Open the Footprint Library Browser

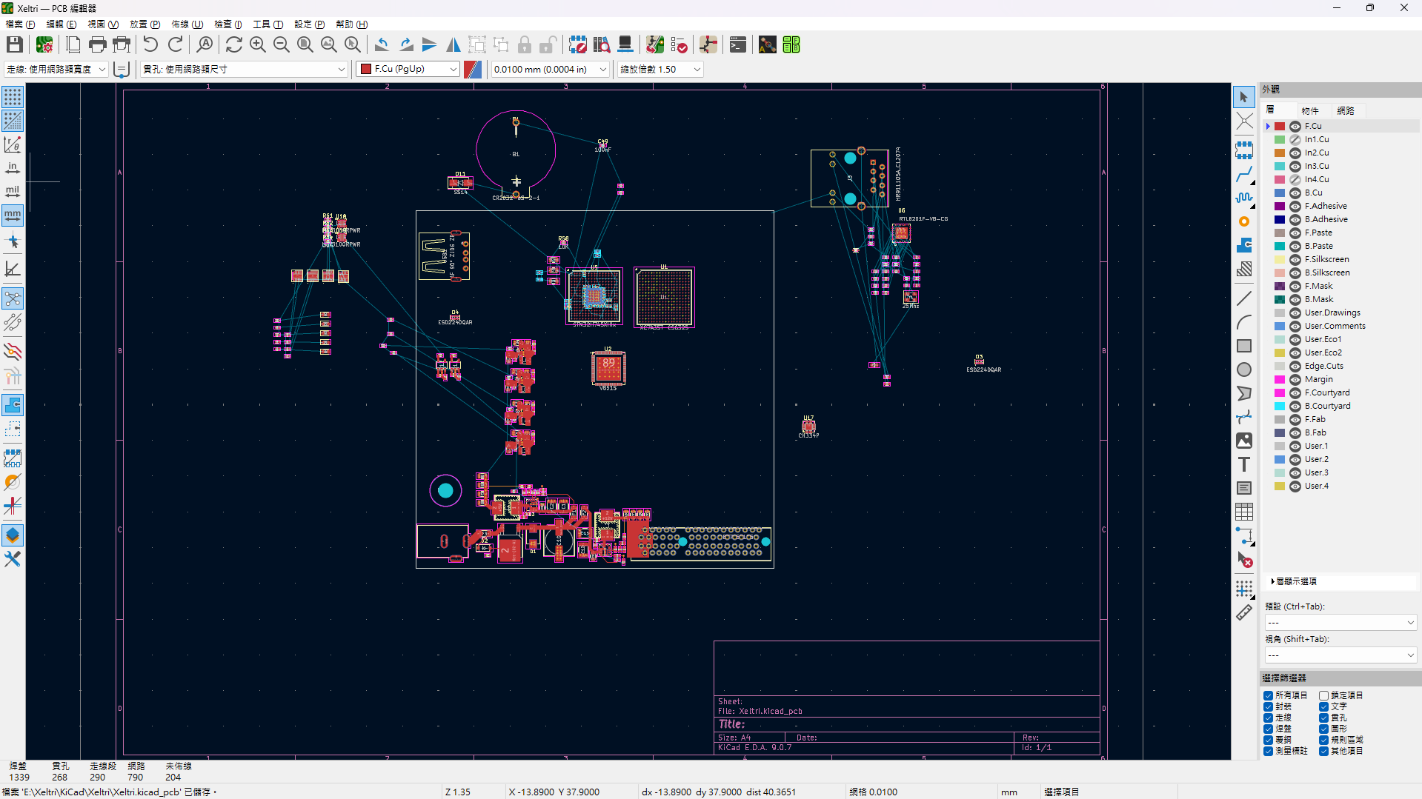(x=602, y=44)
